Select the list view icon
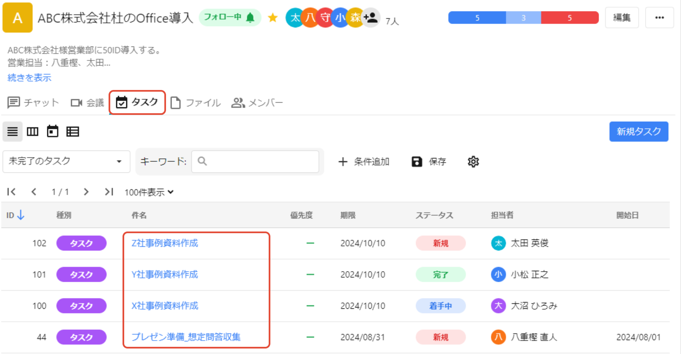 13,132
